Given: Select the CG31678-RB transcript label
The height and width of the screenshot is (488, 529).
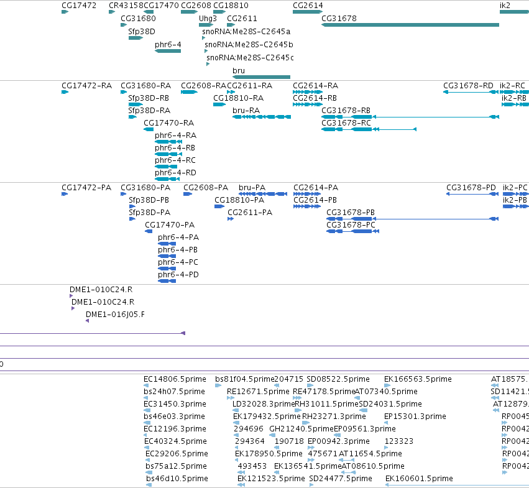Looking at the screenshot, I should click(x=346, y=111).
